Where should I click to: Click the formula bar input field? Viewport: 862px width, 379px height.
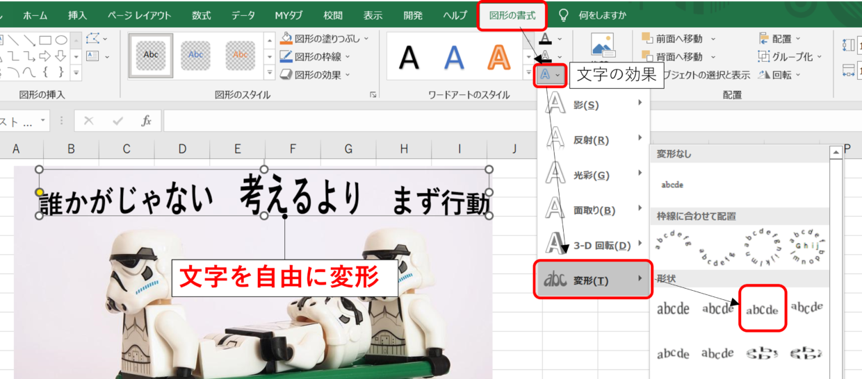[512, 121]
